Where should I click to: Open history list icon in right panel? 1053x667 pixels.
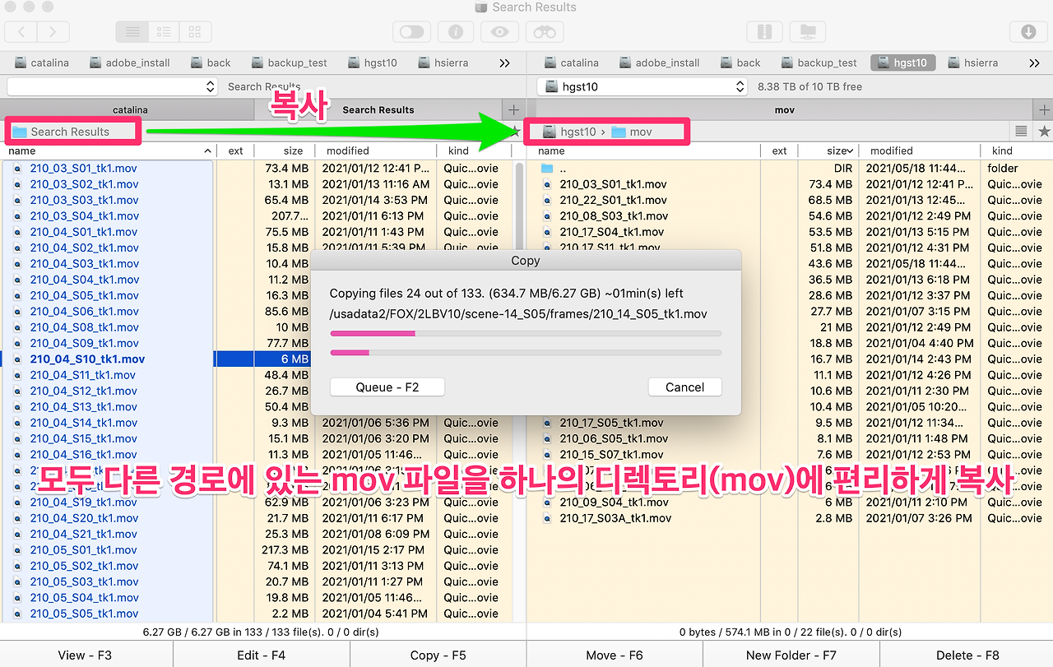(1021, 132)
